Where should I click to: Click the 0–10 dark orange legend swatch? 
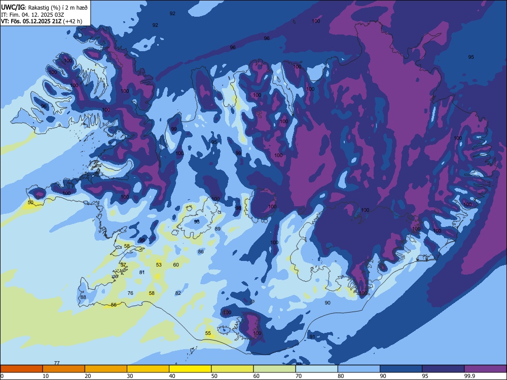click(21, 369)
